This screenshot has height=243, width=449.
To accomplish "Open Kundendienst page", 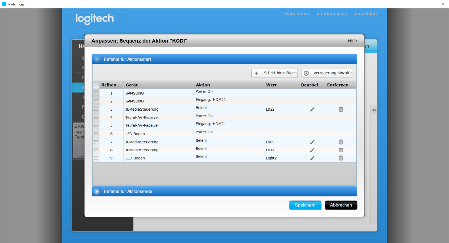I will pyautogui.click(x=332, y=14).
